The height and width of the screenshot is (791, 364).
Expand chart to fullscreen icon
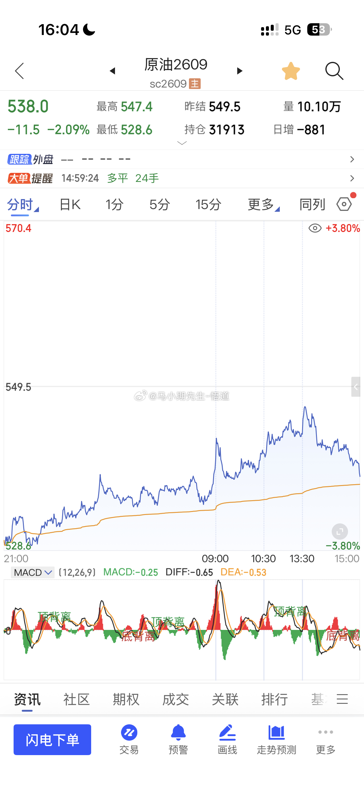point(340,532)
